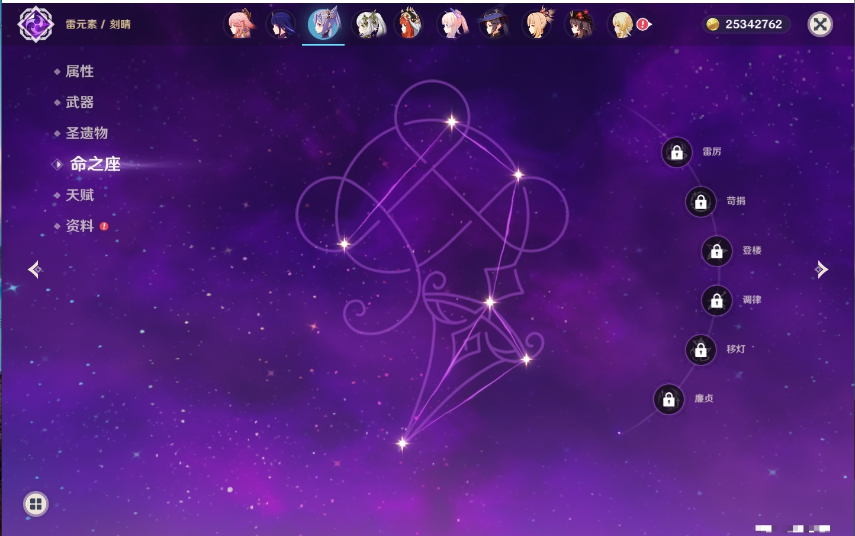This screenshot has width=855, height=536.
Task: Select the highlighted purple-haired 刻晴 portrait
Action: click(323, 24)
